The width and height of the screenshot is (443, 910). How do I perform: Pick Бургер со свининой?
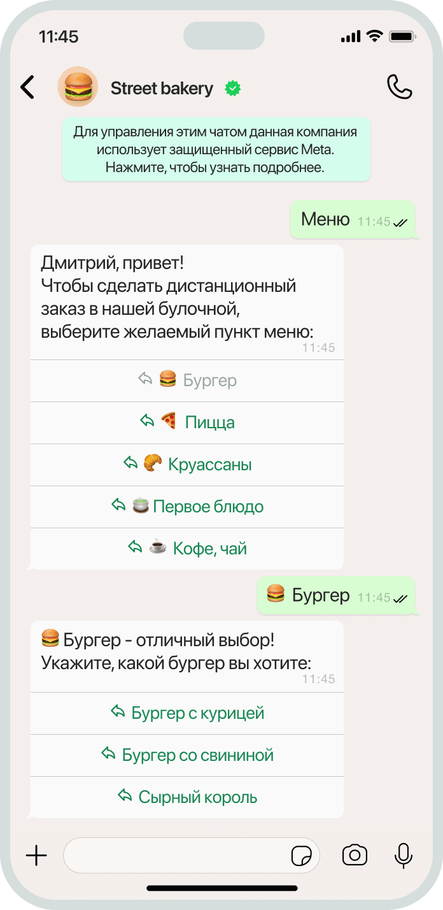(187, 755)
